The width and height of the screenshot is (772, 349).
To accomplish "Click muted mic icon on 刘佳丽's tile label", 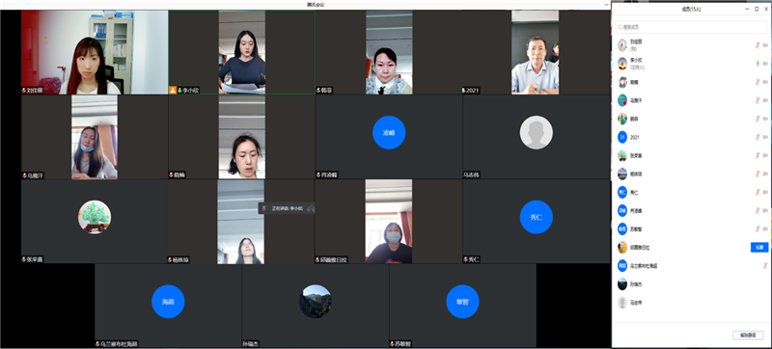I will [x=23, y=91].
